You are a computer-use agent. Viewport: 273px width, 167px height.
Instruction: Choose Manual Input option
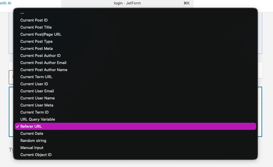tap(32, 148)
